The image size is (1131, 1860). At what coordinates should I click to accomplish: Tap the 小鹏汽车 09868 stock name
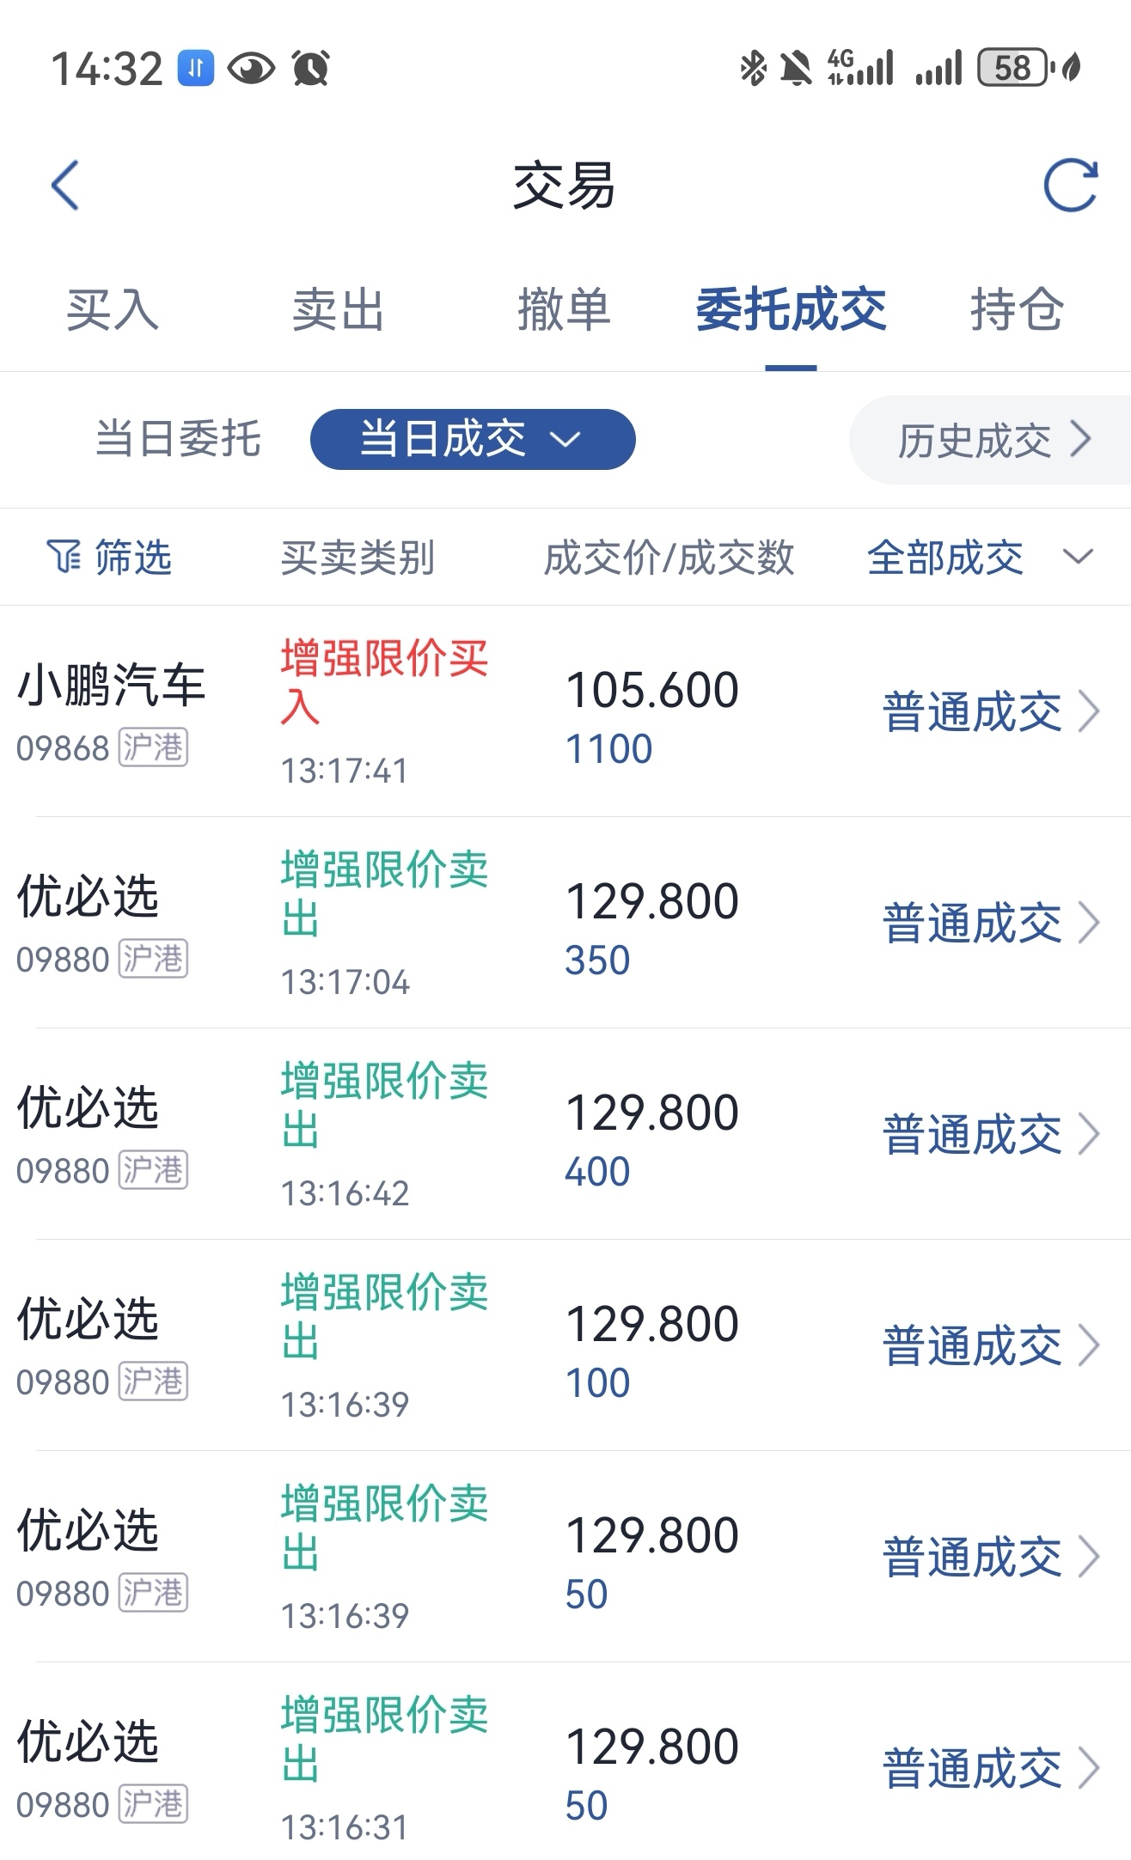click(x=111, y=711)
